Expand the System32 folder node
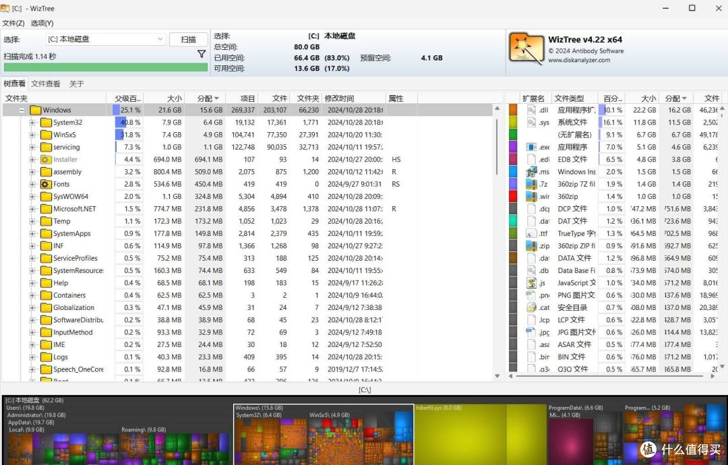The height and width of the screenshot is (465, 728). pos(32,123)
